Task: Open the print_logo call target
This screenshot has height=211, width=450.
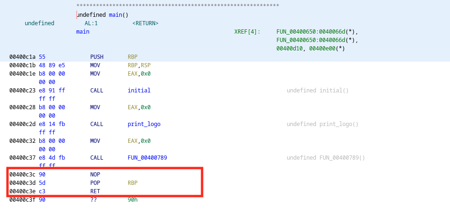Action: tap(144, 124)
